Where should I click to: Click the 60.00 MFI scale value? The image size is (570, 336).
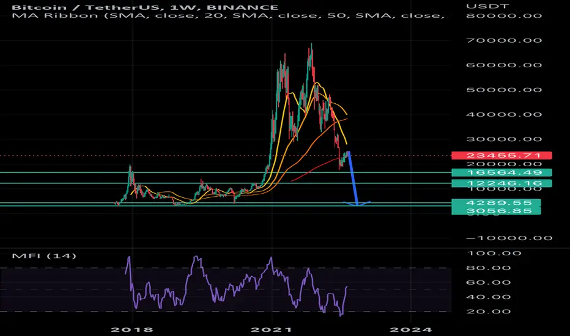click(x=489, y=283)
